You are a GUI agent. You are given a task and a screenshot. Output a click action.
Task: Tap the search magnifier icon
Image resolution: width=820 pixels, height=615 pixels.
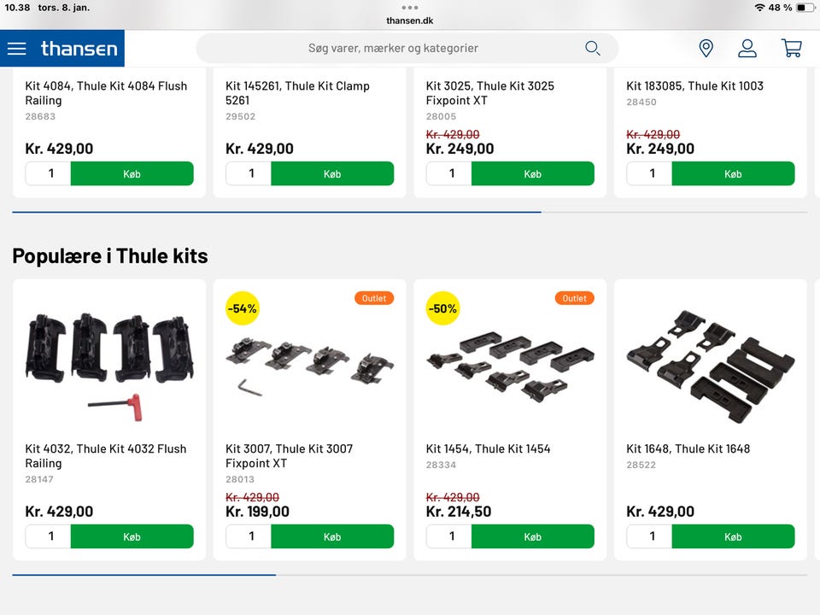click(592, 48)
